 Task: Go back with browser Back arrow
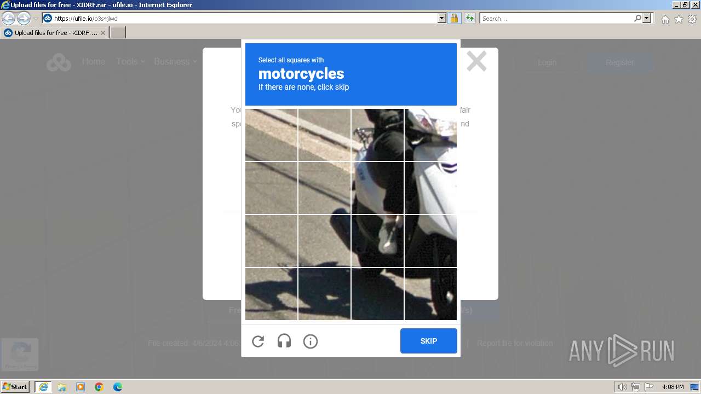(x=9, y=19)
